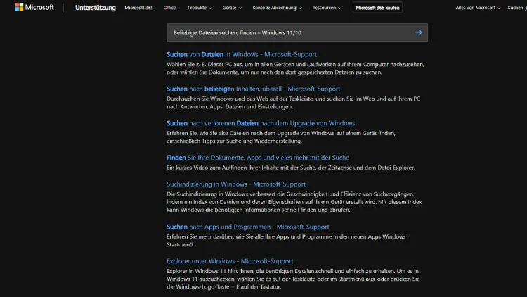The image size is (527, 297).
Task: Open 'Suchen nach beliebigen Inhalten, überall' result
Action: (253, 89)
